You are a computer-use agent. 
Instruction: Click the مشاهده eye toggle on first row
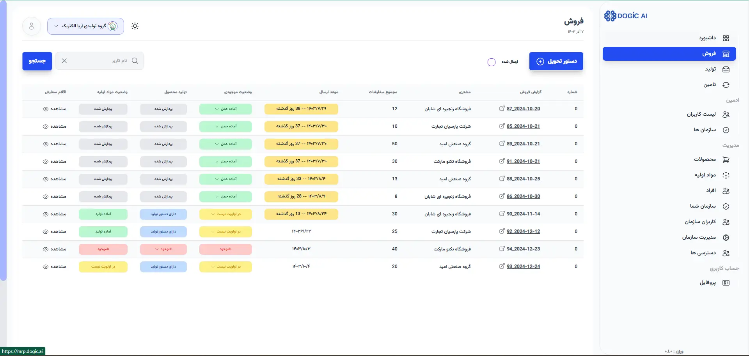[46, 109]
